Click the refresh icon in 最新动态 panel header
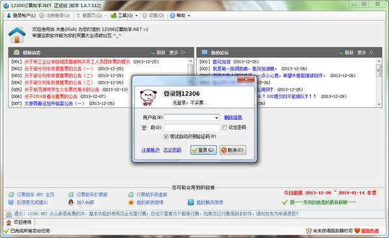Screen dimensions: 389x238 [153, 53]
